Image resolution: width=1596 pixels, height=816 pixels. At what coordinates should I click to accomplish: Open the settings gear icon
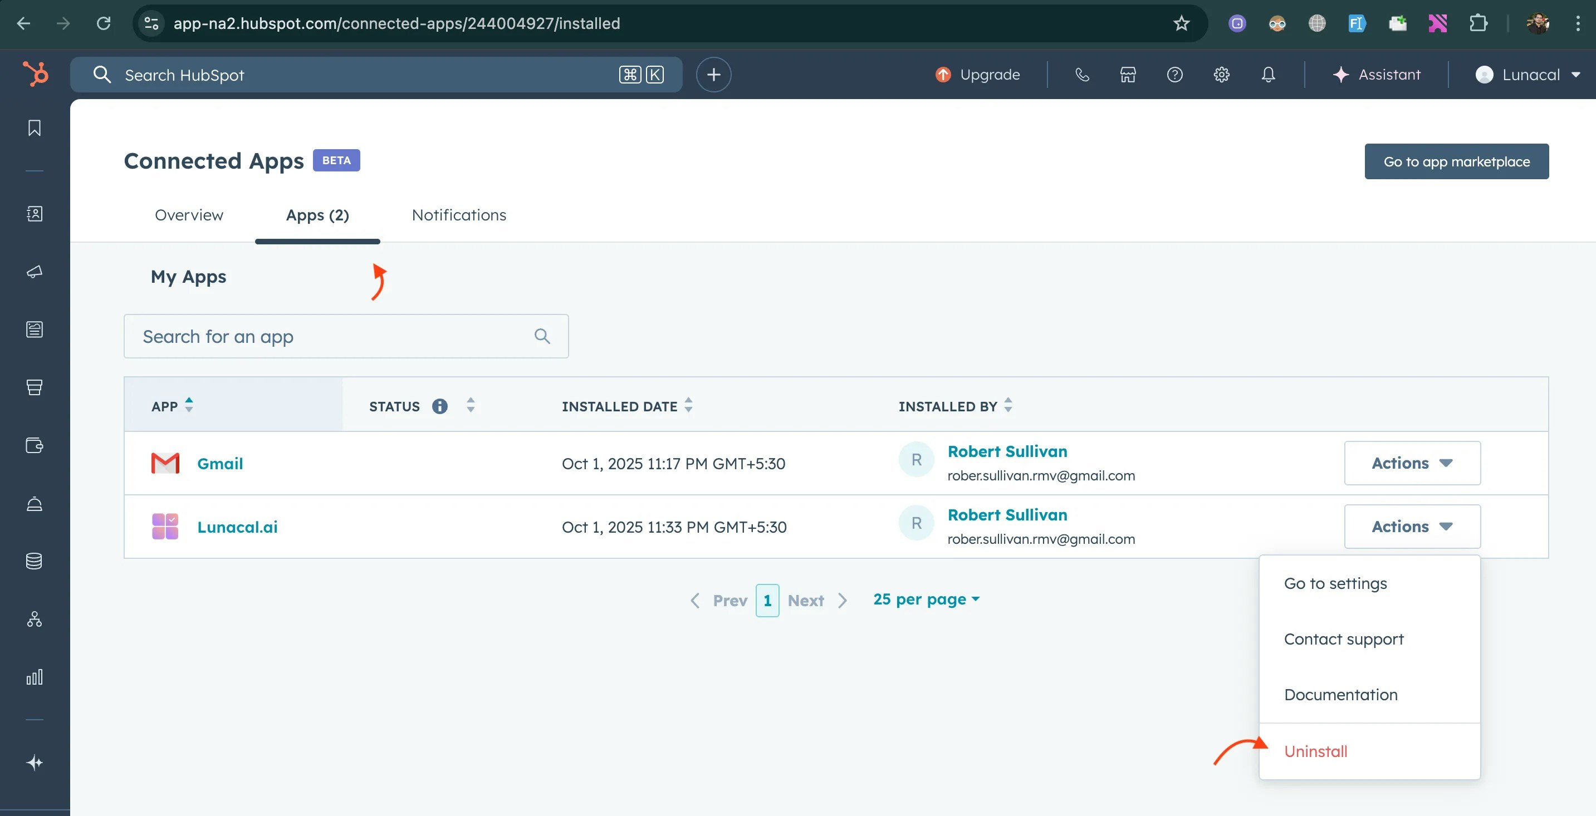[1221, 75]
